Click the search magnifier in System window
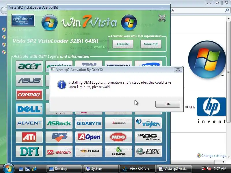Viewport: 231px width, 173px height. 227,10
